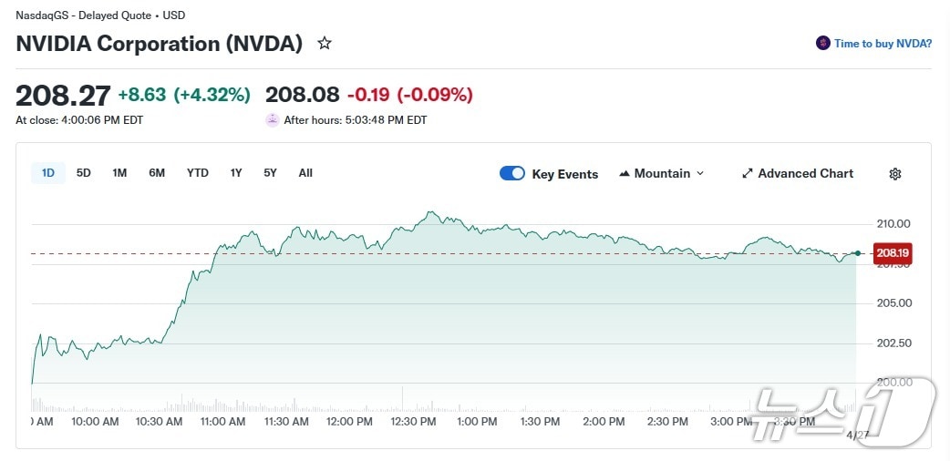Show the 5Y chart range

270,173
